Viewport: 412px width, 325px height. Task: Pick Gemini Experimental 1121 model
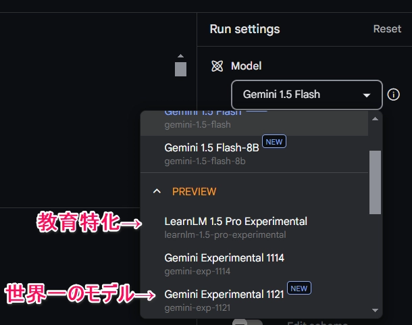coord(254,300)
